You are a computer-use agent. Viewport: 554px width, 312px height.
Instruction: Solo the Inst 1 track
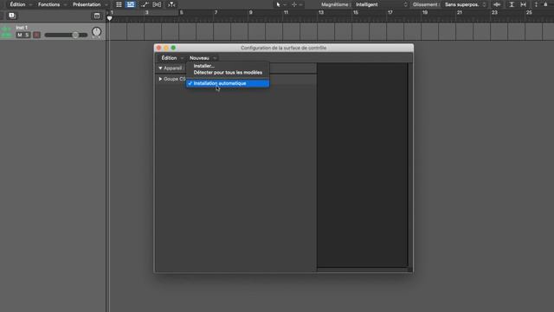point(27,35)
